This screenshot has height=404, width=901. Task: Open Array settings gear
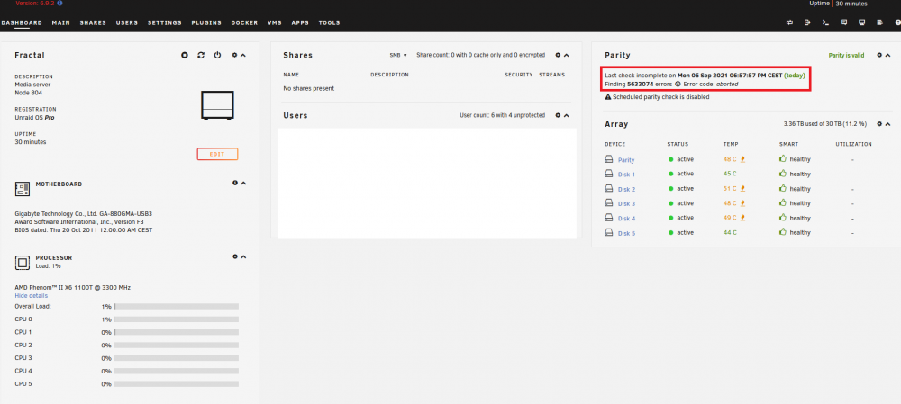[x=879, y=124]
